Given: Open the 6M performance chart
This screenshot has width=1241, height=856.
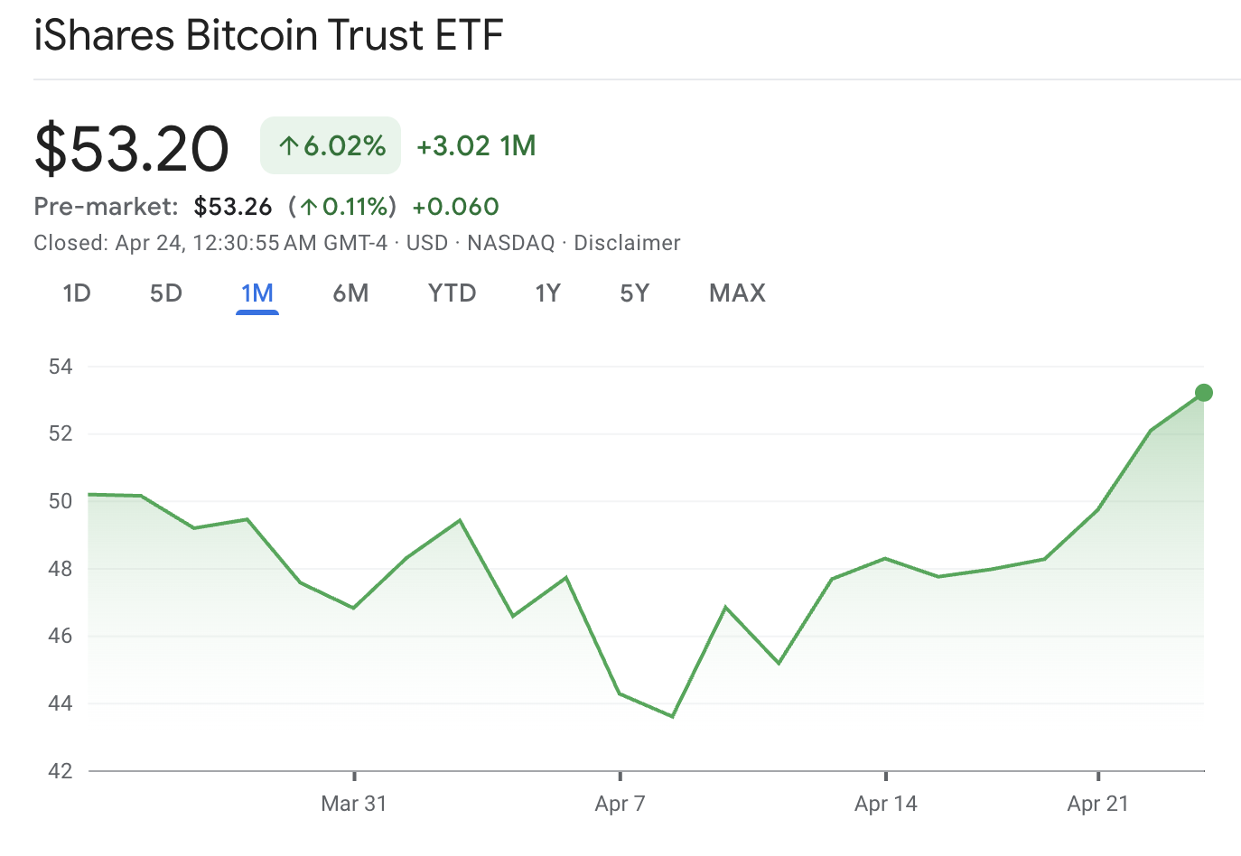Looking at the screenshot, I should 350,293.
